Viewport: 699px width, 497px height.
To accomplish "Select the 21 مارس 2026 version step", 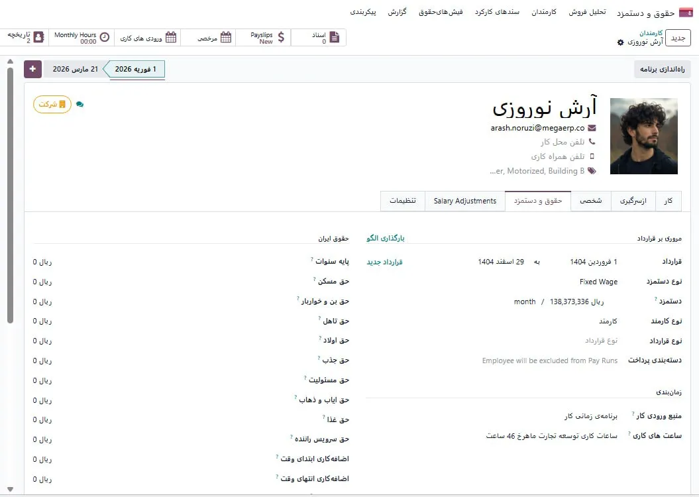I will coord(76,69).
